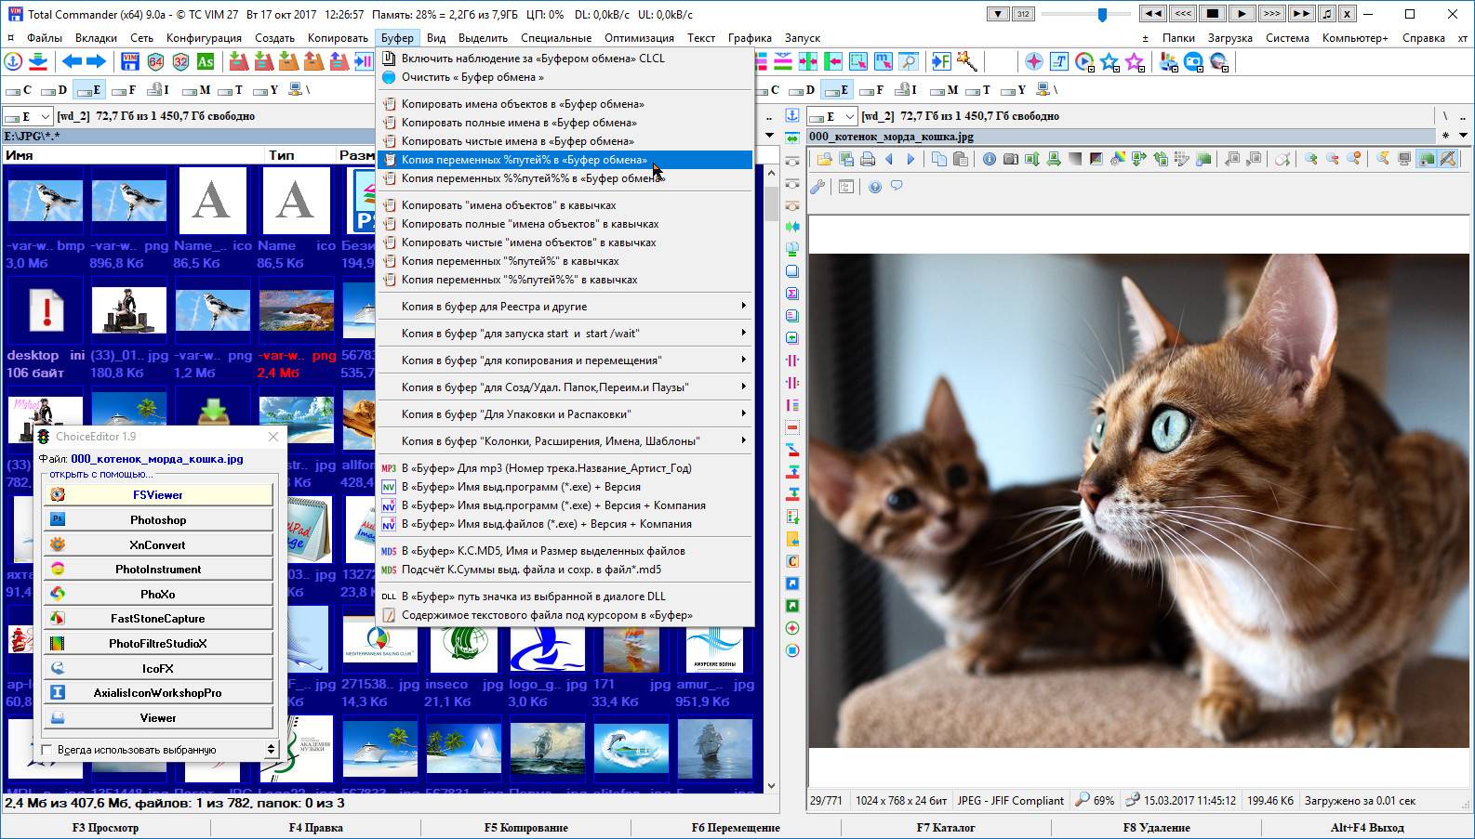Click the anchor icon in main toolbar

[x=13, y=61]
